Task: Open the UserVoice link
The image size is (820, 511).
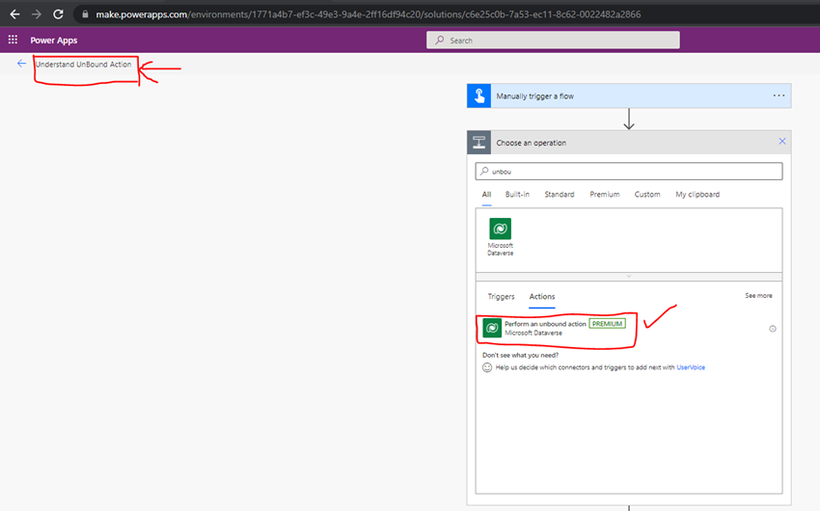Action: coord(691,367)
